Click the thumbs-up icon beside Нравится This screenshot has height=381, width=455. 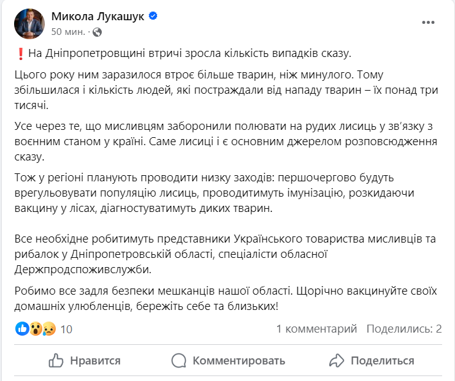click(x=56, y=360)
